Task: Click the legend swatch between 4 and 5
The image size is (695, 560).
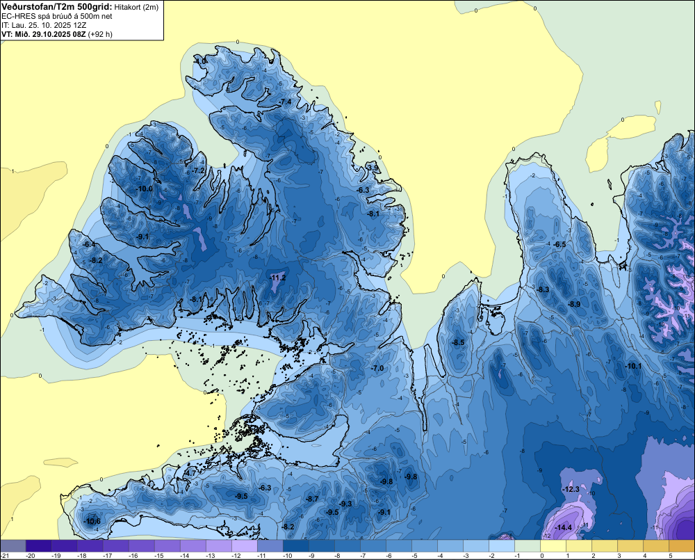Action: (656, 546)
